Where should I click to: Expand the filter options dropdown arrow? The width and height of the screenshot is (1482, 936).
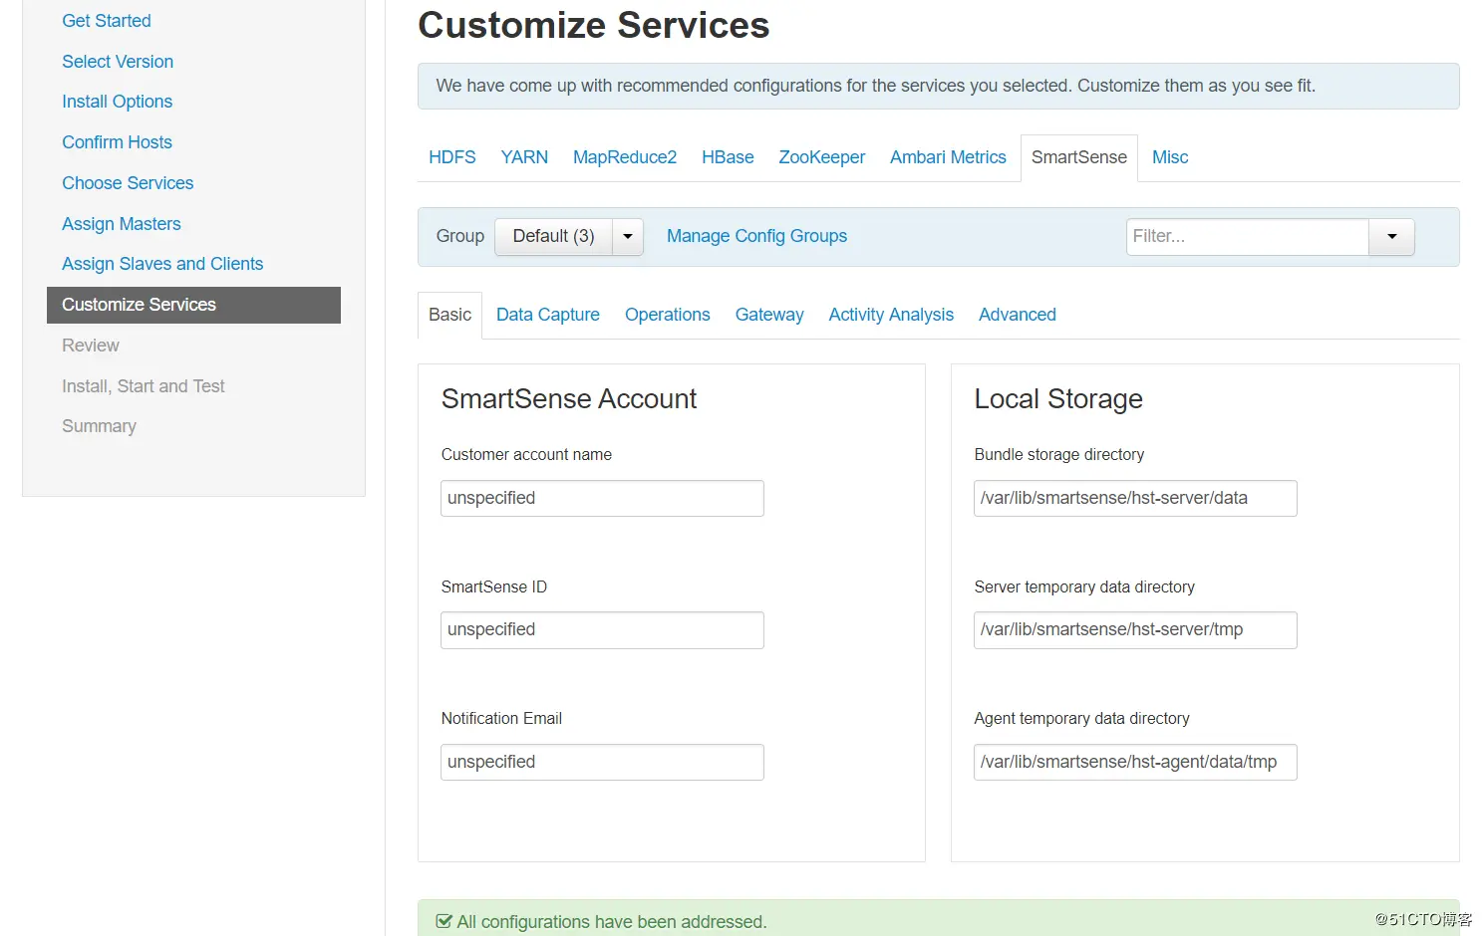click(1392, 237)
